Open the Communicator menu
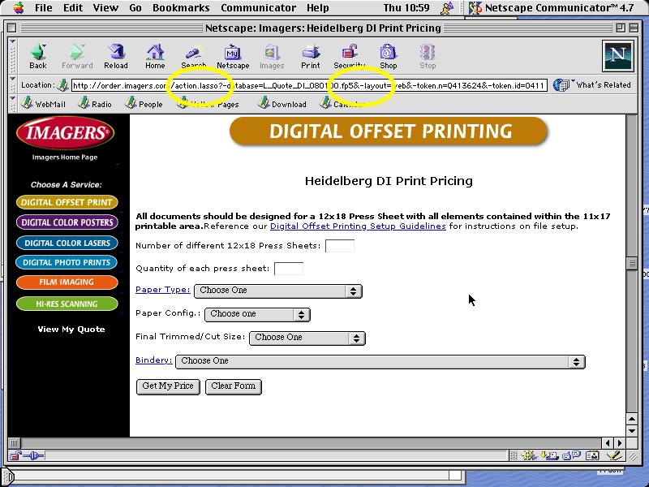Screen dimensions: 649x487 point(258,7)
